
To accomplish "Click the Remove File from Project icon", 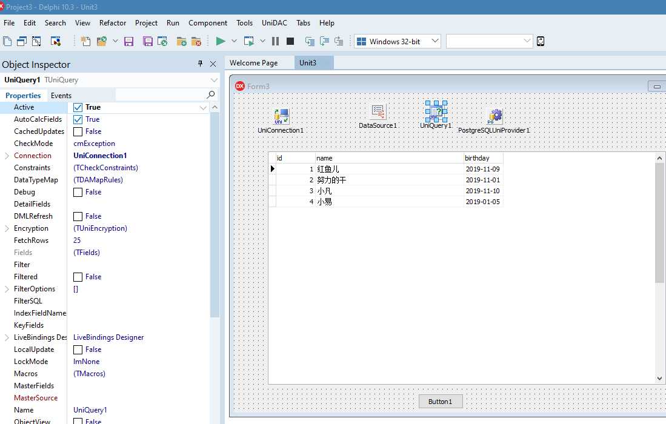I will (196, 41).
